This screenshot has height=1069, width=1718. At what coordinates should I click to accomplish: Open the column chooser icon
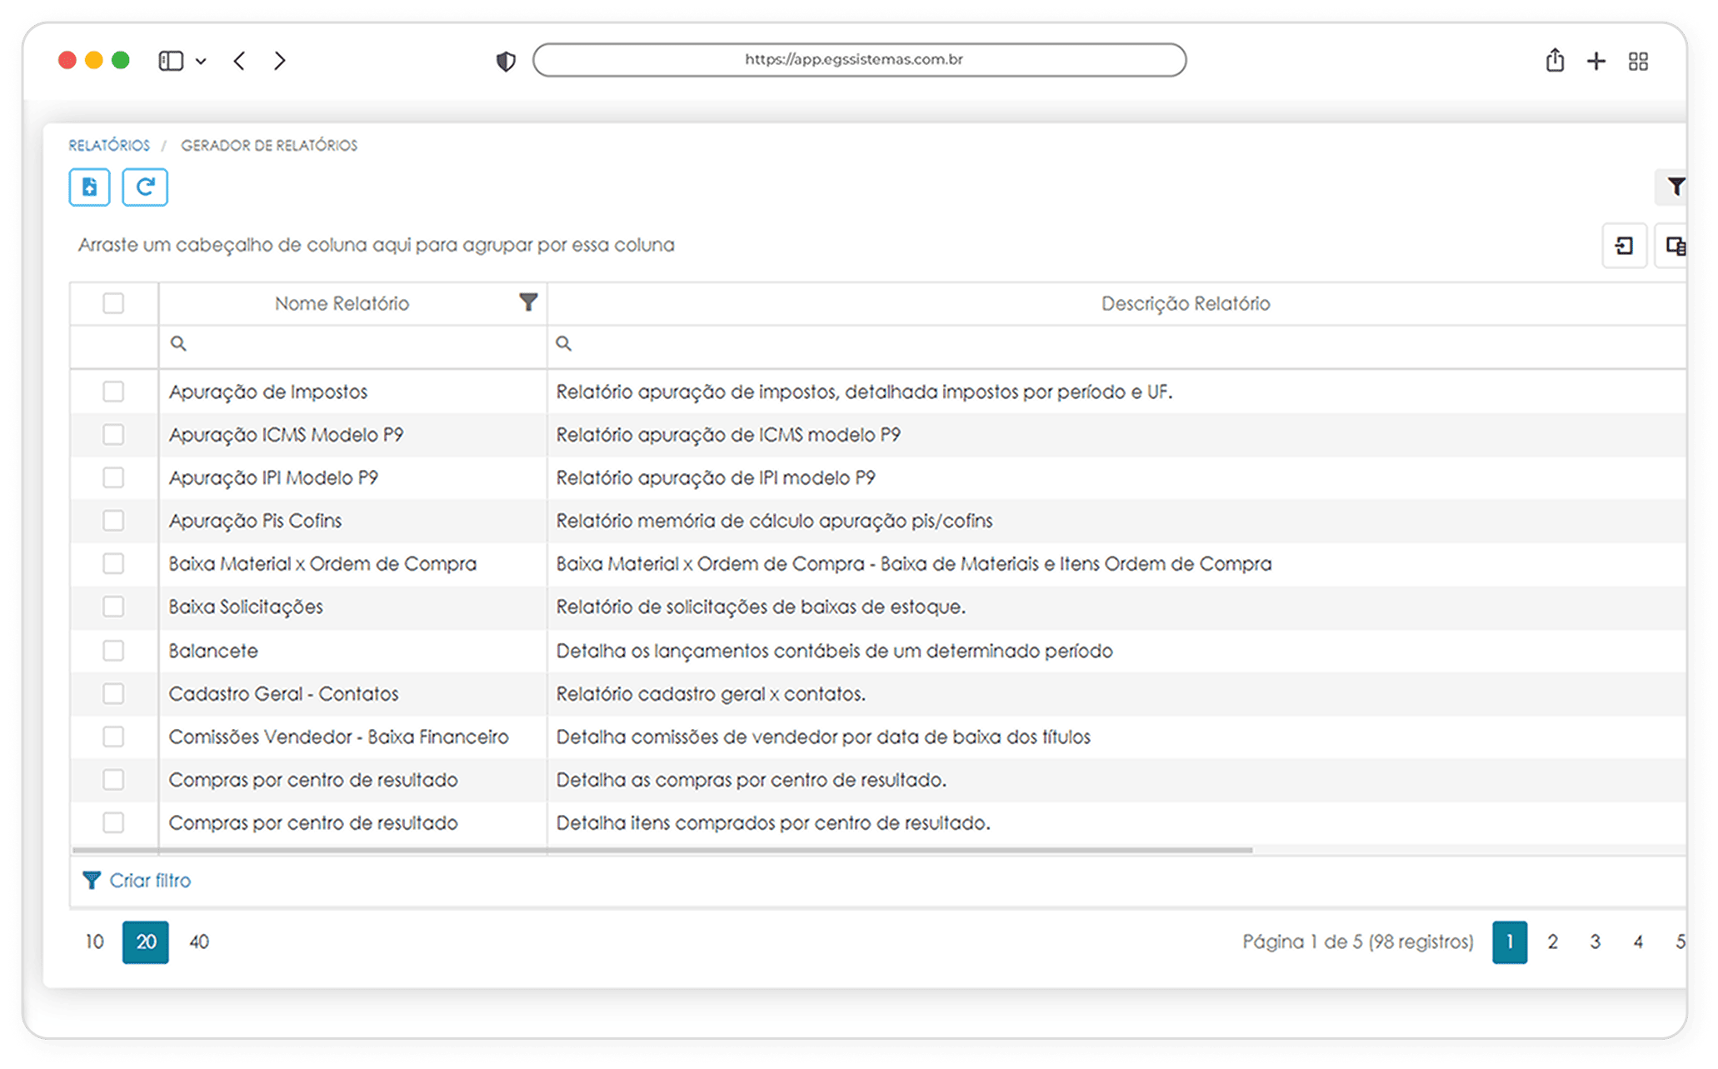coord(1675,246)
